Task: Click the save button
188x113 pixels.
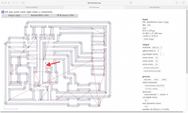Action: pos(156,80)
